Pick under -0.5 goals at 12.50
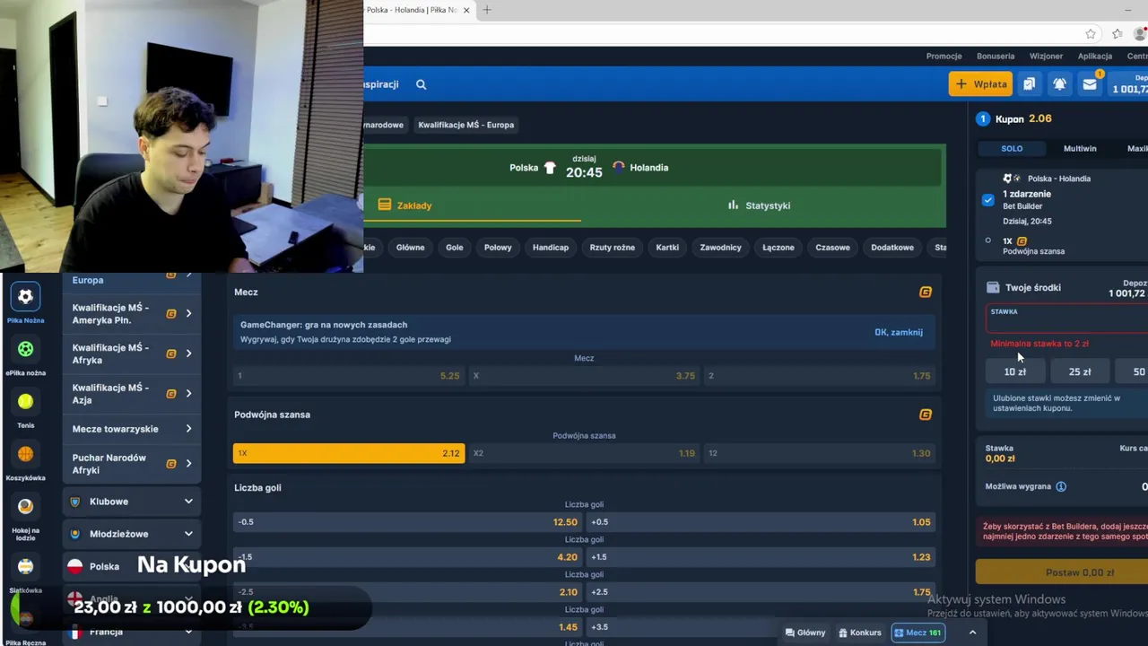 407,522
